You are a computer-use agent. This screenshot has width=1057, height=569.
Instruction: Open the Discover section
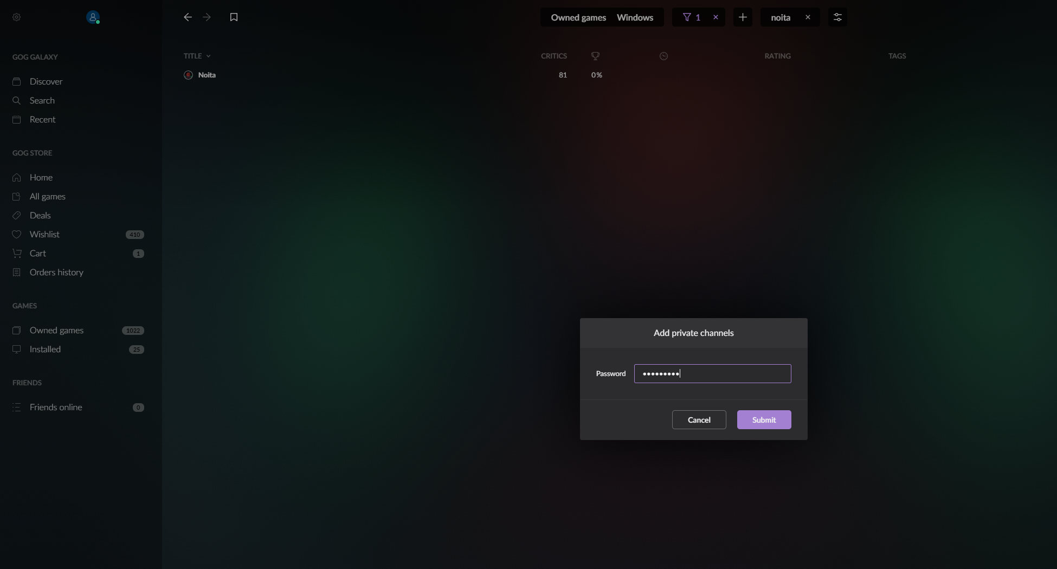(x=46, y=81)
